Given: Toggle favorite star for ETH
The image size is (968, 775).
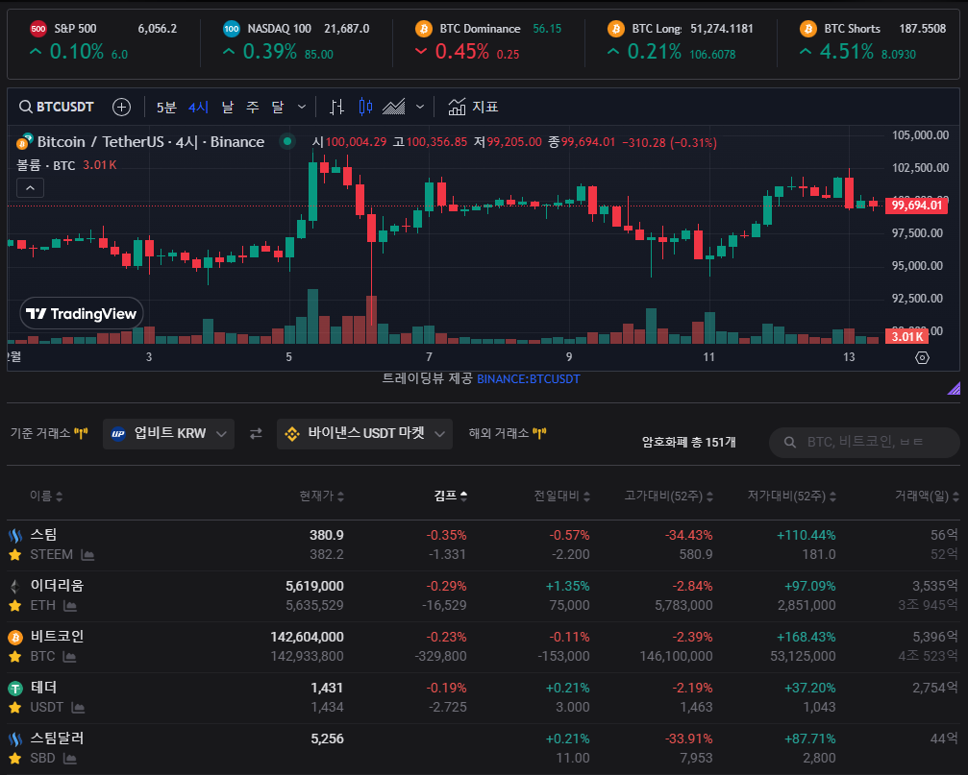Looking at the screenshot, I should [x=15, y=606].
